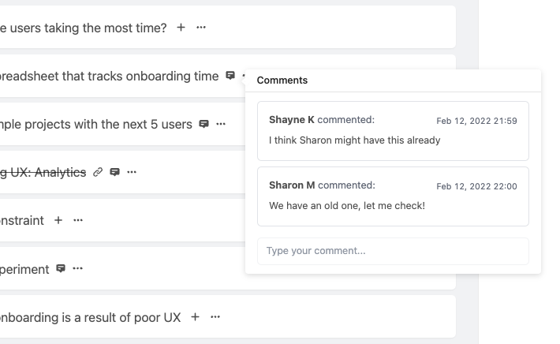Click the struck-through 'UX: Analytics' title
Image resolution: width=560 pixels, height=344 pixels.
coord(43,173)
